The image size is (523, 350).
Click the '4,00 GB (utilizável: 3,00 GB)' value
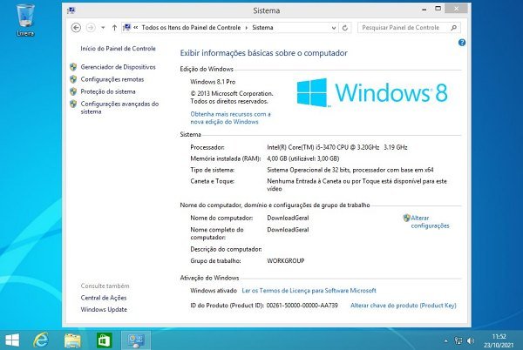302,158
